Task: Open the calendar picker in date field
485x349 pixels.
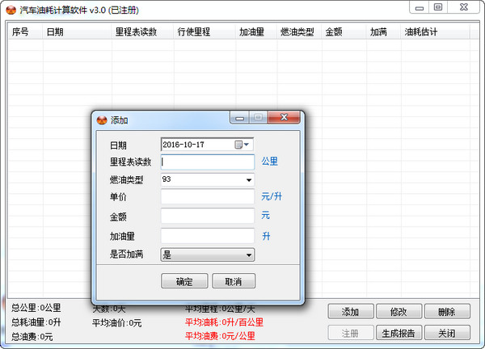Action: pos(239,145)
